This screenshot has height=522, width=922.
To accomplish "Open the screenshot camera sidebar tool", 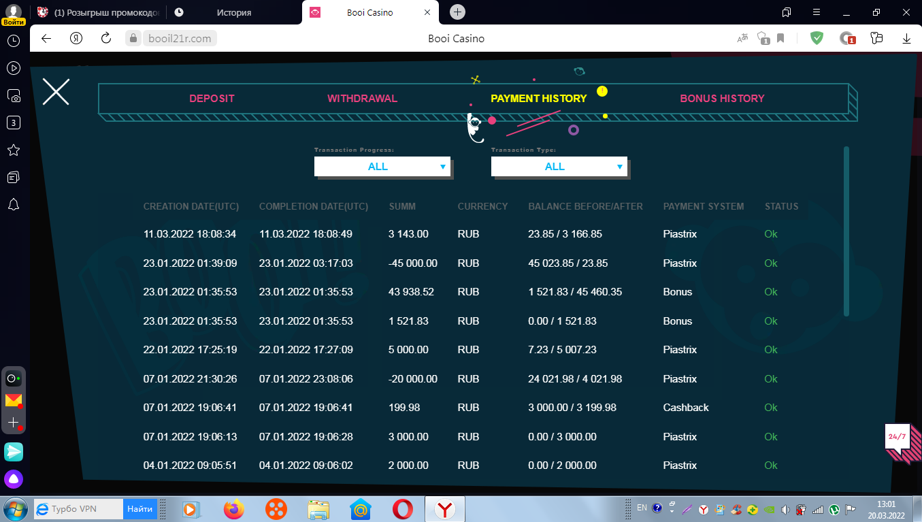I will tap(13, 96).
